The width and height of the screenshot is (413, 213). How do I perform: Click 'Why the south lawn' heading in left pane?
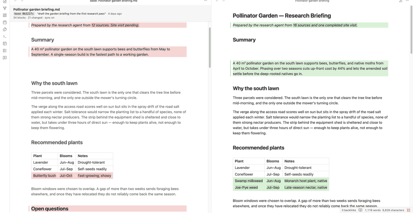click(54, 83)
